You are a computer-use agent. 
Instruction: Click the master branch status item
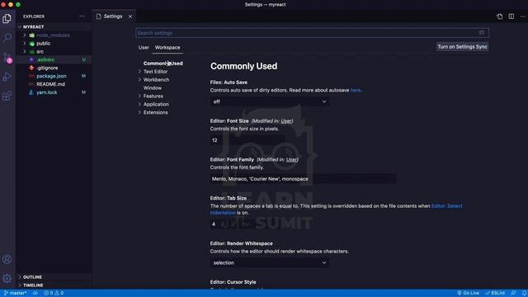tap(16, 293)
